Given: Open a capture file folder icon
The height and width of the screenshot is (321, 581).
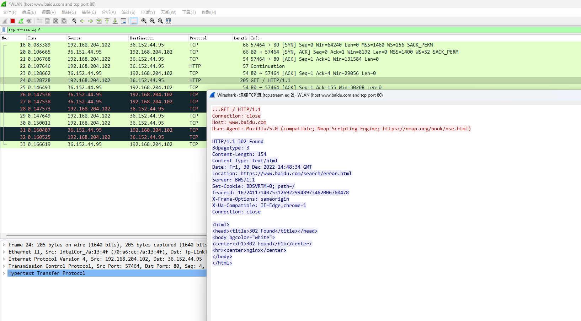Looking at the screenshot, I should coord(39,21).
